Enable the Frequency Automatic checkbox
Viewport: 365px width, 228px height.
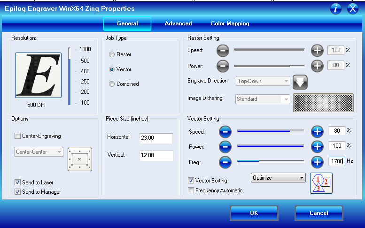(191, 190)
